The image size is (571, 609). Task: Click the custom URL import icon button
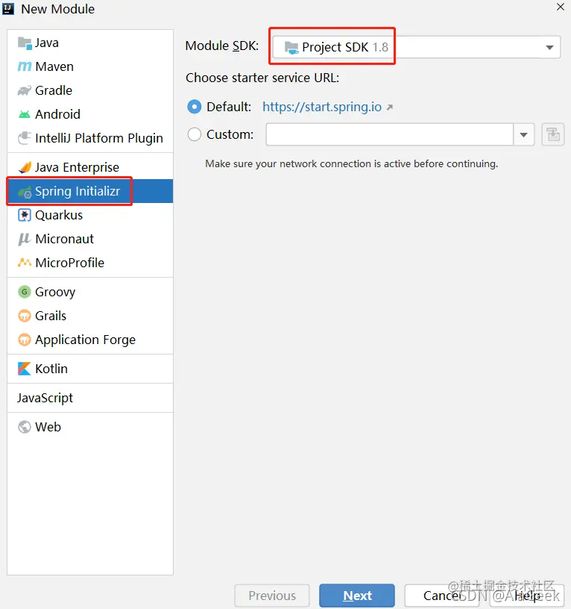[553, 134]
